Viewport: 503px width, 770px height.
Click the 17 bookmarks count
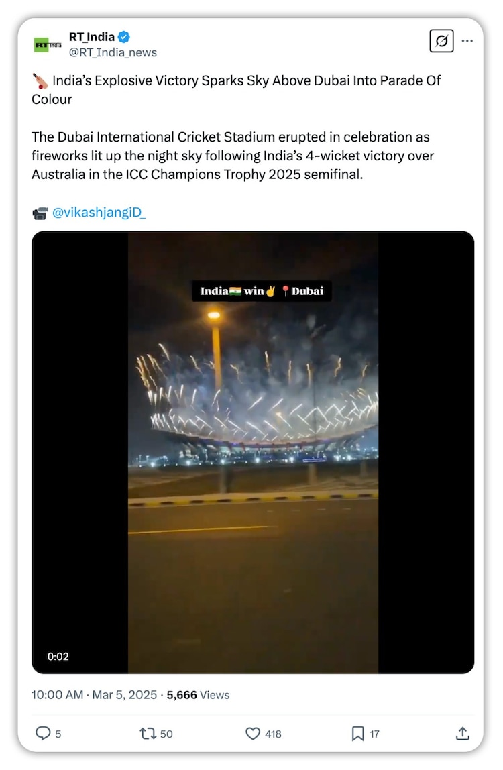click(374, 734)
